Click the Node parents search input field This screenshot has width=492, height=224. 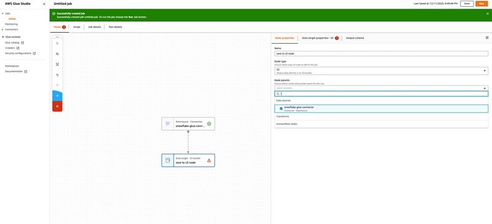[x=381, y=94]
